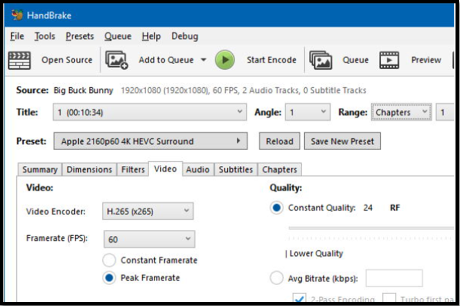Expand the Angle dropdown

tap(308, 112)
